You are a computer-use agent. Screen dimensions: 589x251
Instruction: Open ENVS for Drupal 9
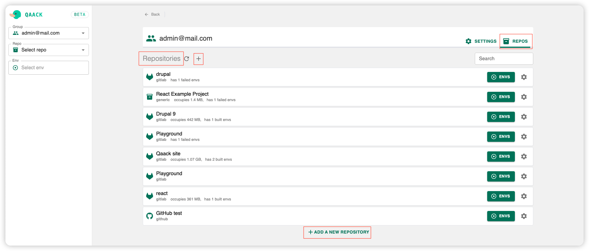pos(501,117)
